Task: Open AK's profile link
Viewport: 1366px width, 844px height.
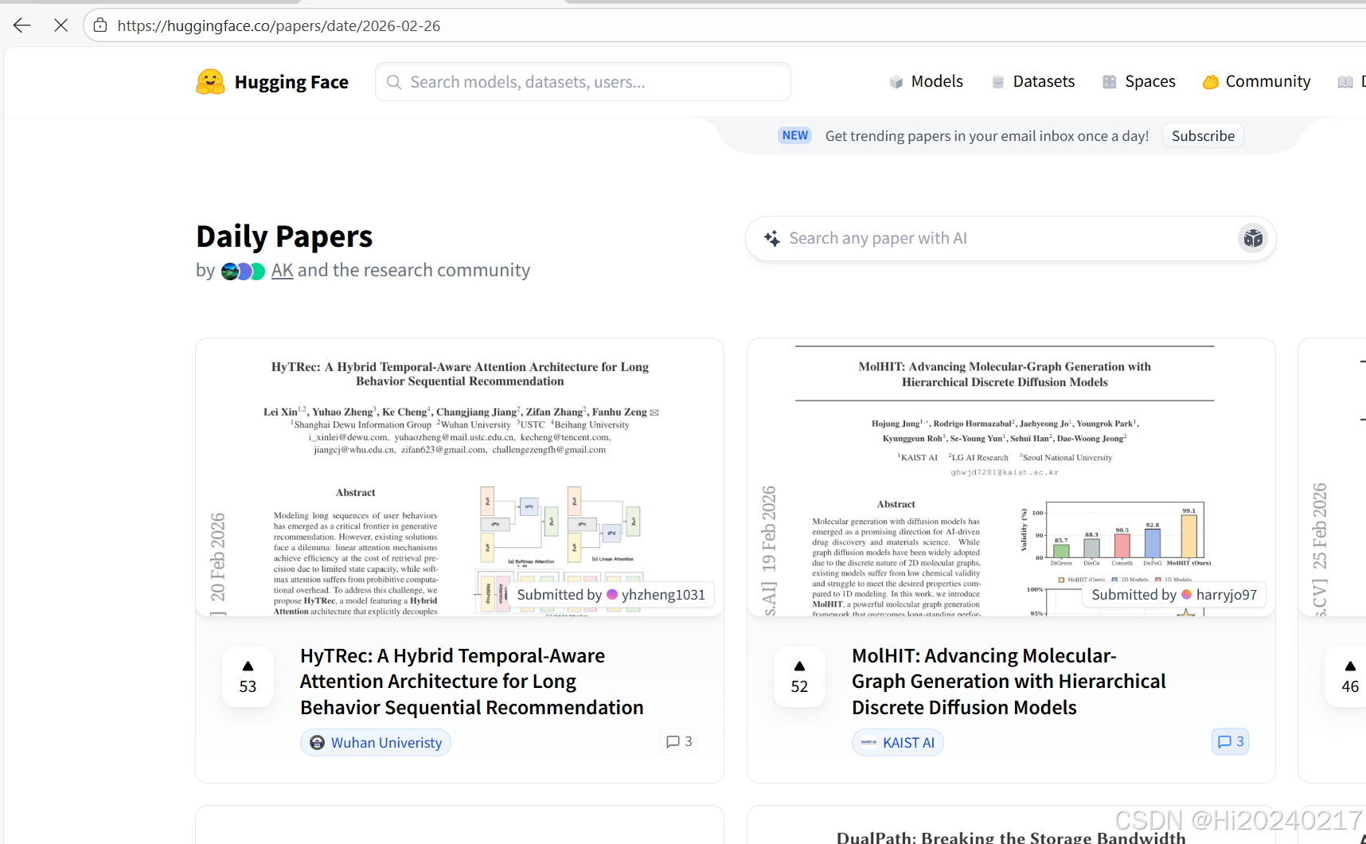Action: coord(283,271)
